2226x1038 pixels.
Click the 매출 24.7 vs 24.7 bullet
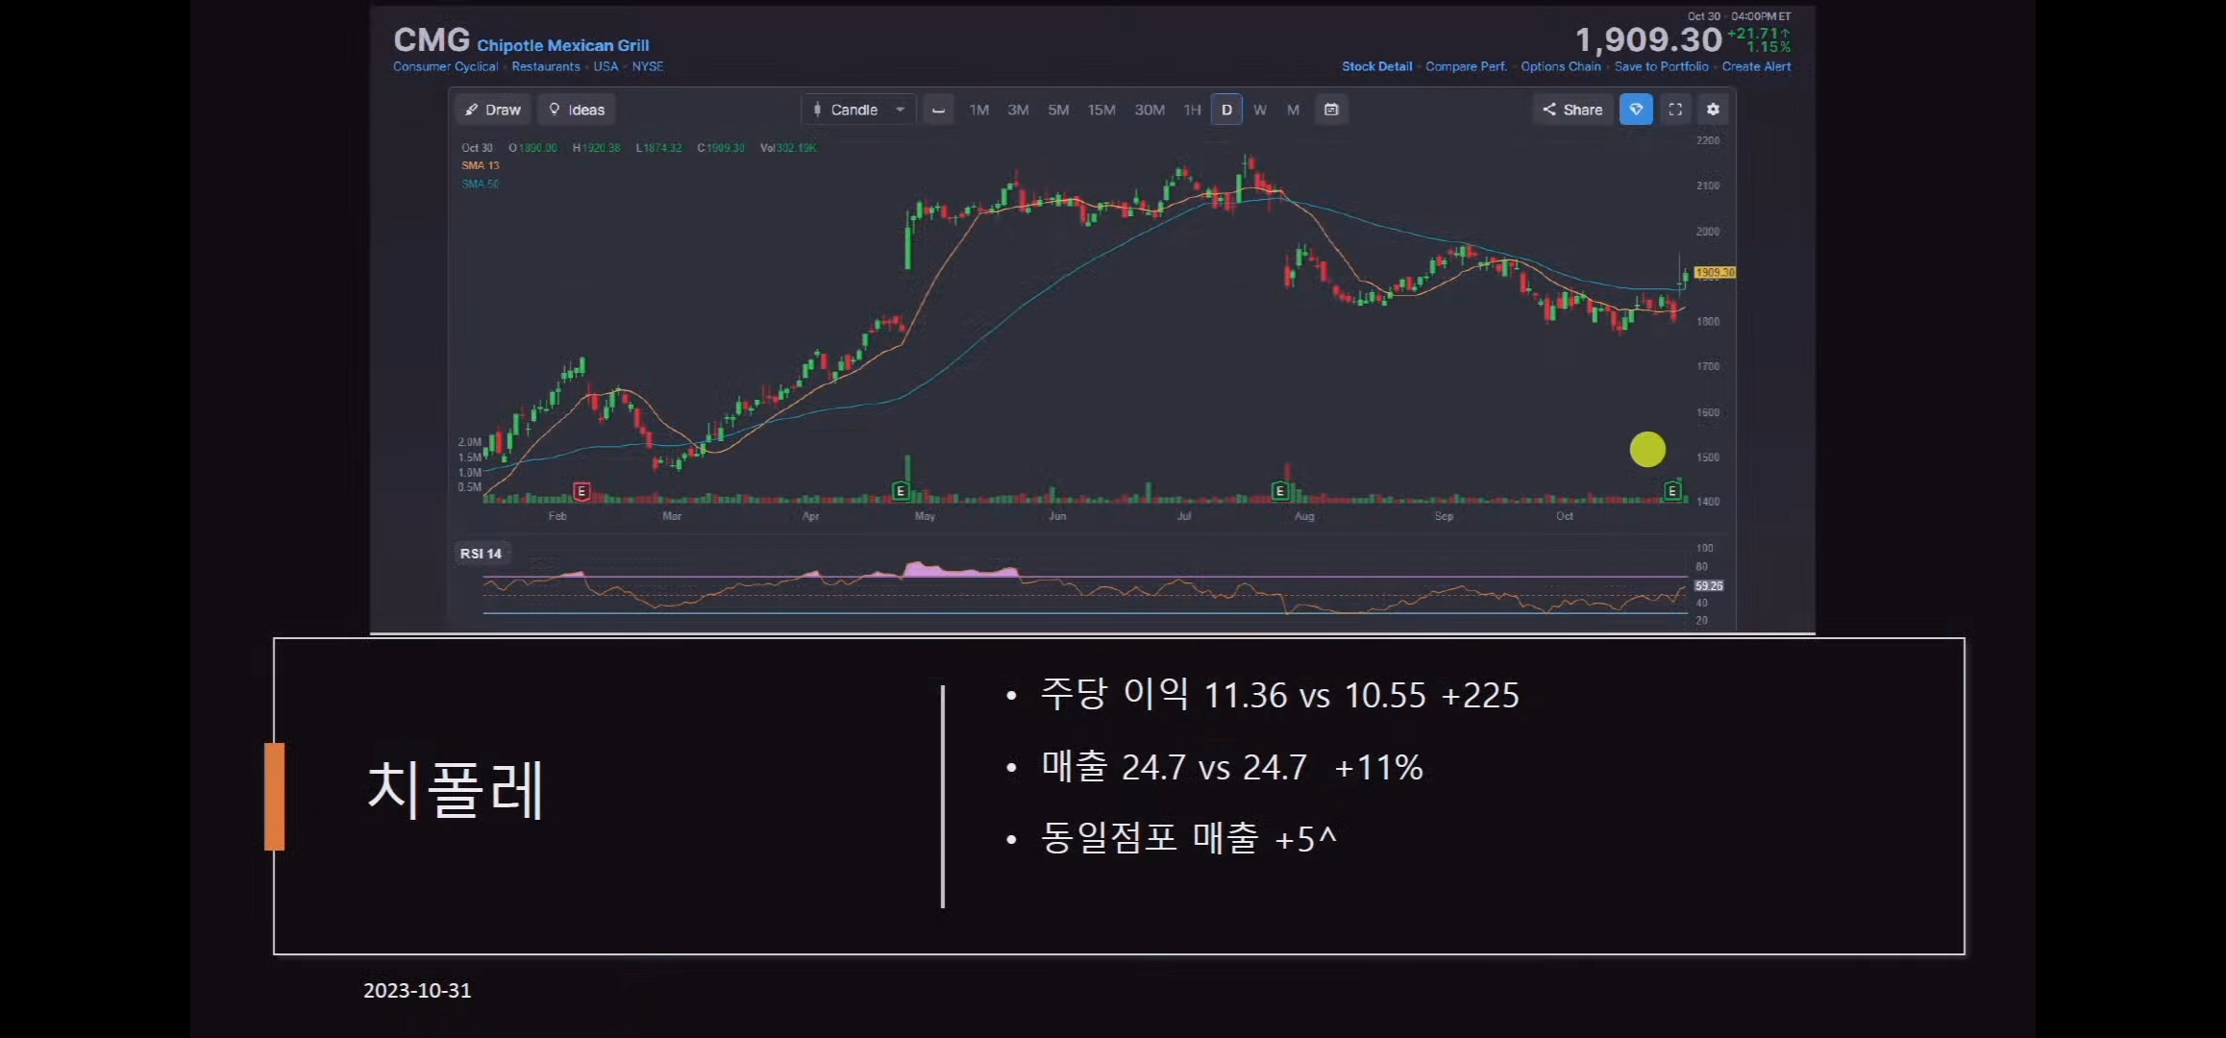point(1231,767)
